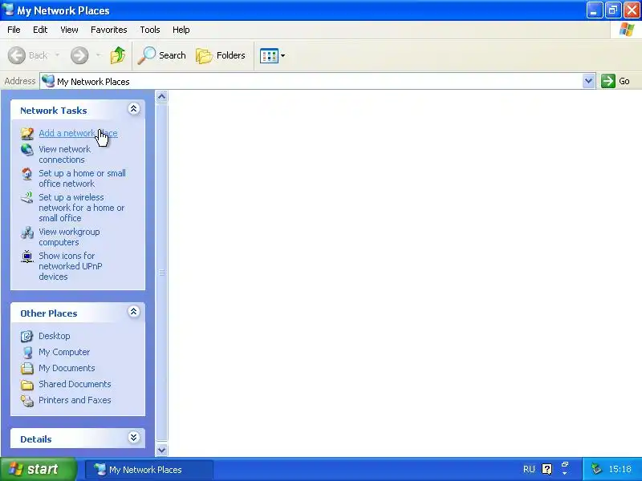Click View workgroup computers link
The image size is (642, 481).
pyautogui.click(x=69, y=236)
